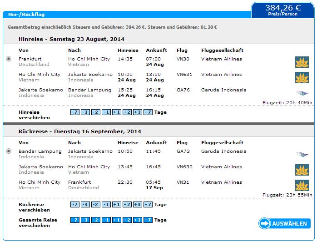Image resolution: width=317 pixels, height=242 pixels.
Task: Shift Rückreise by -7 days
Action: coord(75,205)
